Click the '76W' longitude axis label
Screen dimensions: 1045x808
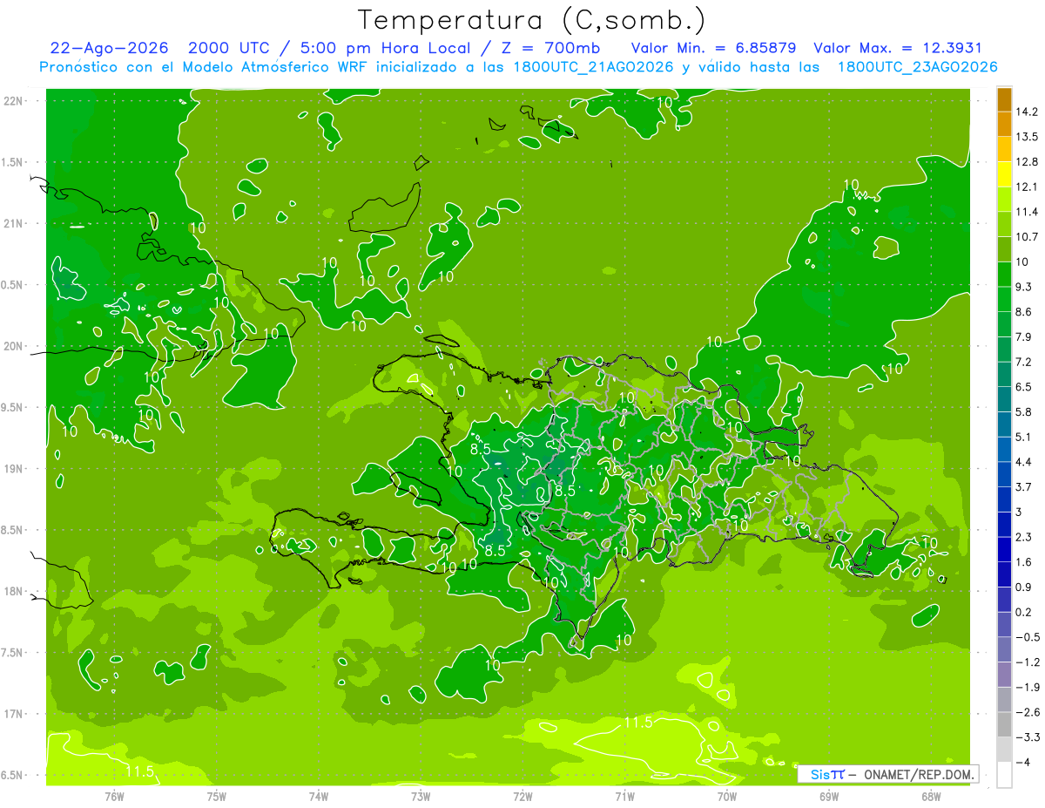(114, 796)
